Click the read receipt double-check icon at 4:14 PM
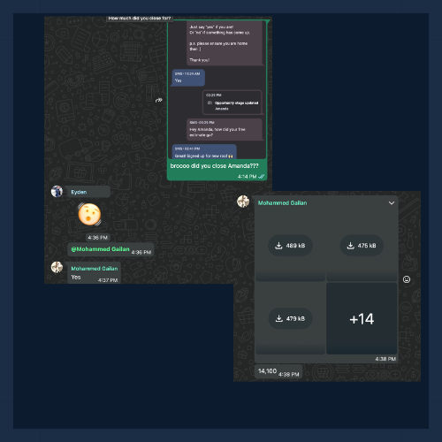 pos(262,177)
